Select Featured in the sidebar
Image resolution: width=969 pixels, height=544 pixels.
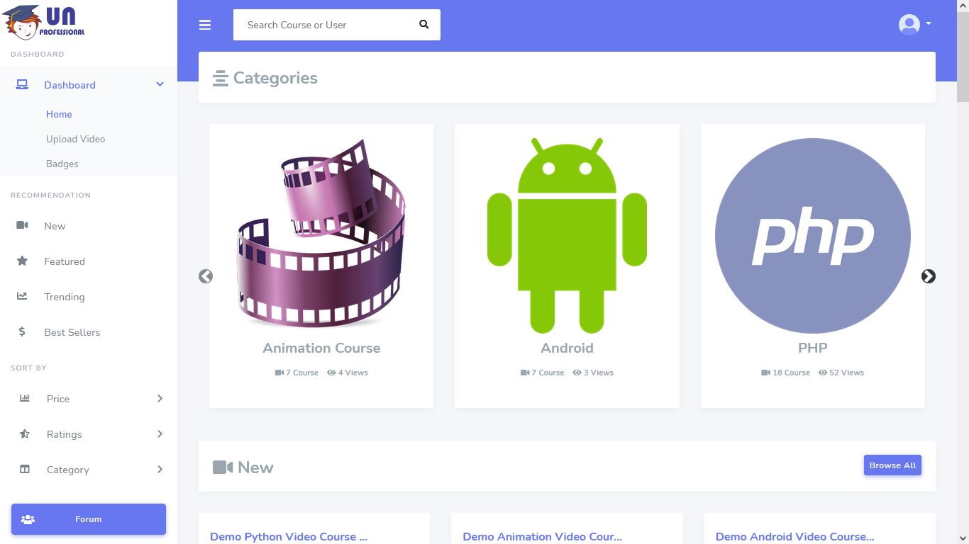pos(65,261)
